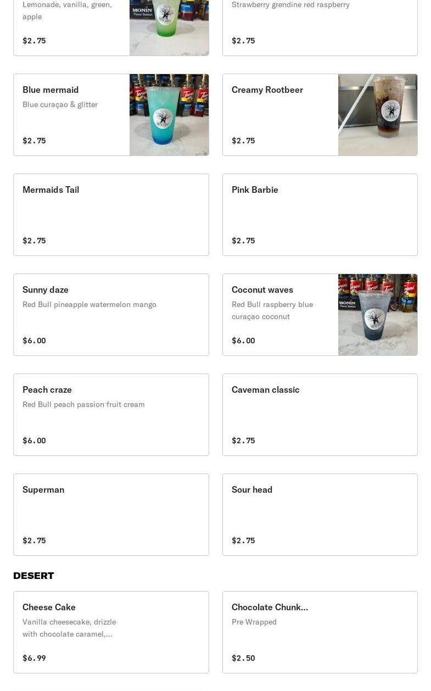The image size is (431, 691).
Task: Open the Mermaids Tail menu item
Action: [111, 215]
